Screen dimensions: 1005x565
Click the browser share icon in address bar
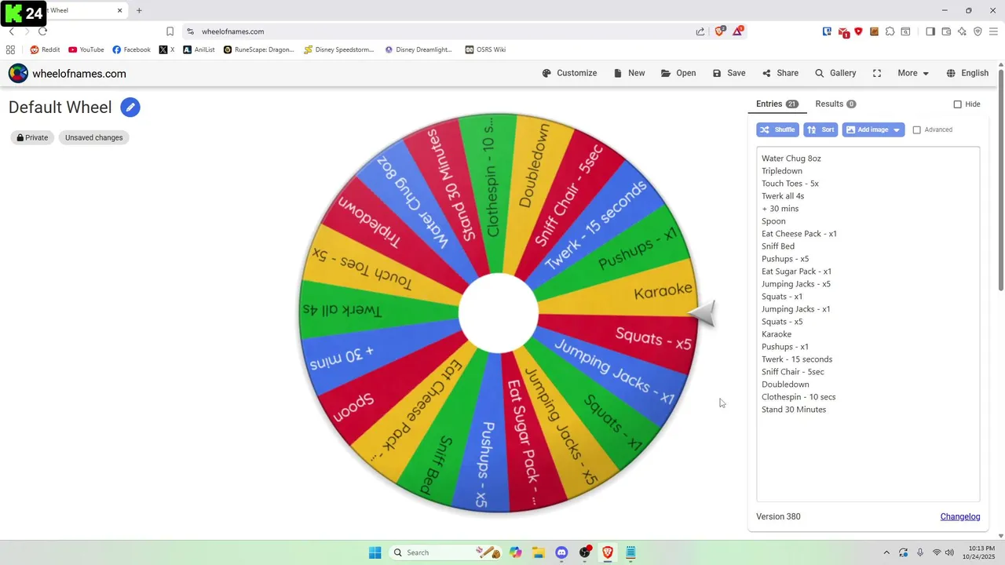[700, 31]
